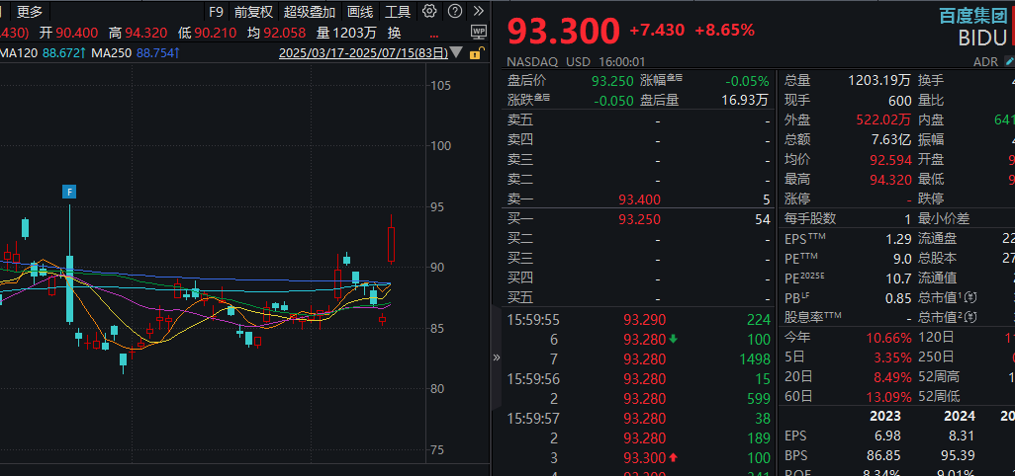Click the 每手股数 value 1
Image resolution: width=1015 pixels, height=476 pixels.
(x=907, y=219)
